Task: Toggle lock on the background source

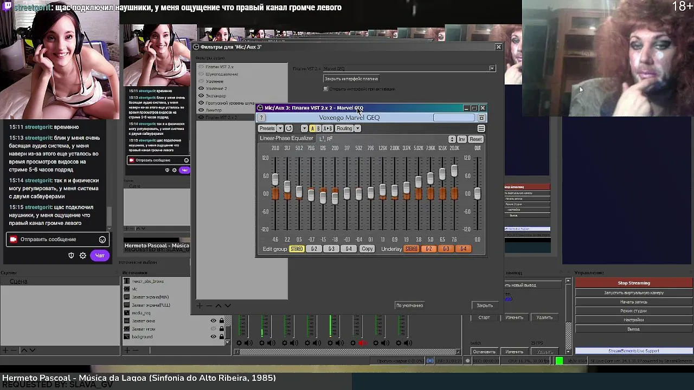Action: (222, 336)
